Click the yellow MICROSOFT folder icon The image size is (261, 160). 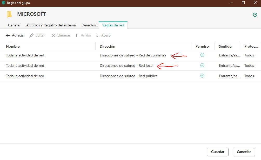(9, 14)
